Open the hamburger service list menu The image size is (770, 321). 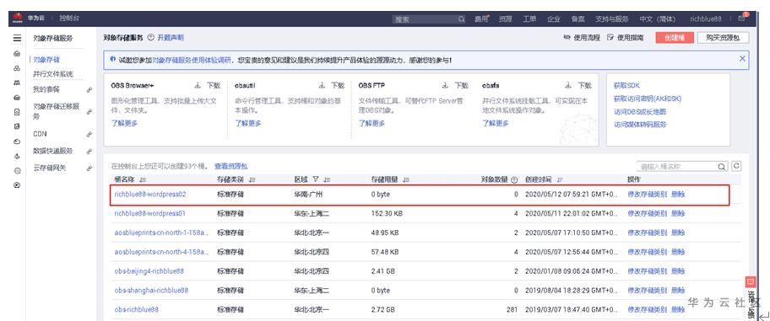click(x=17, y=38)
